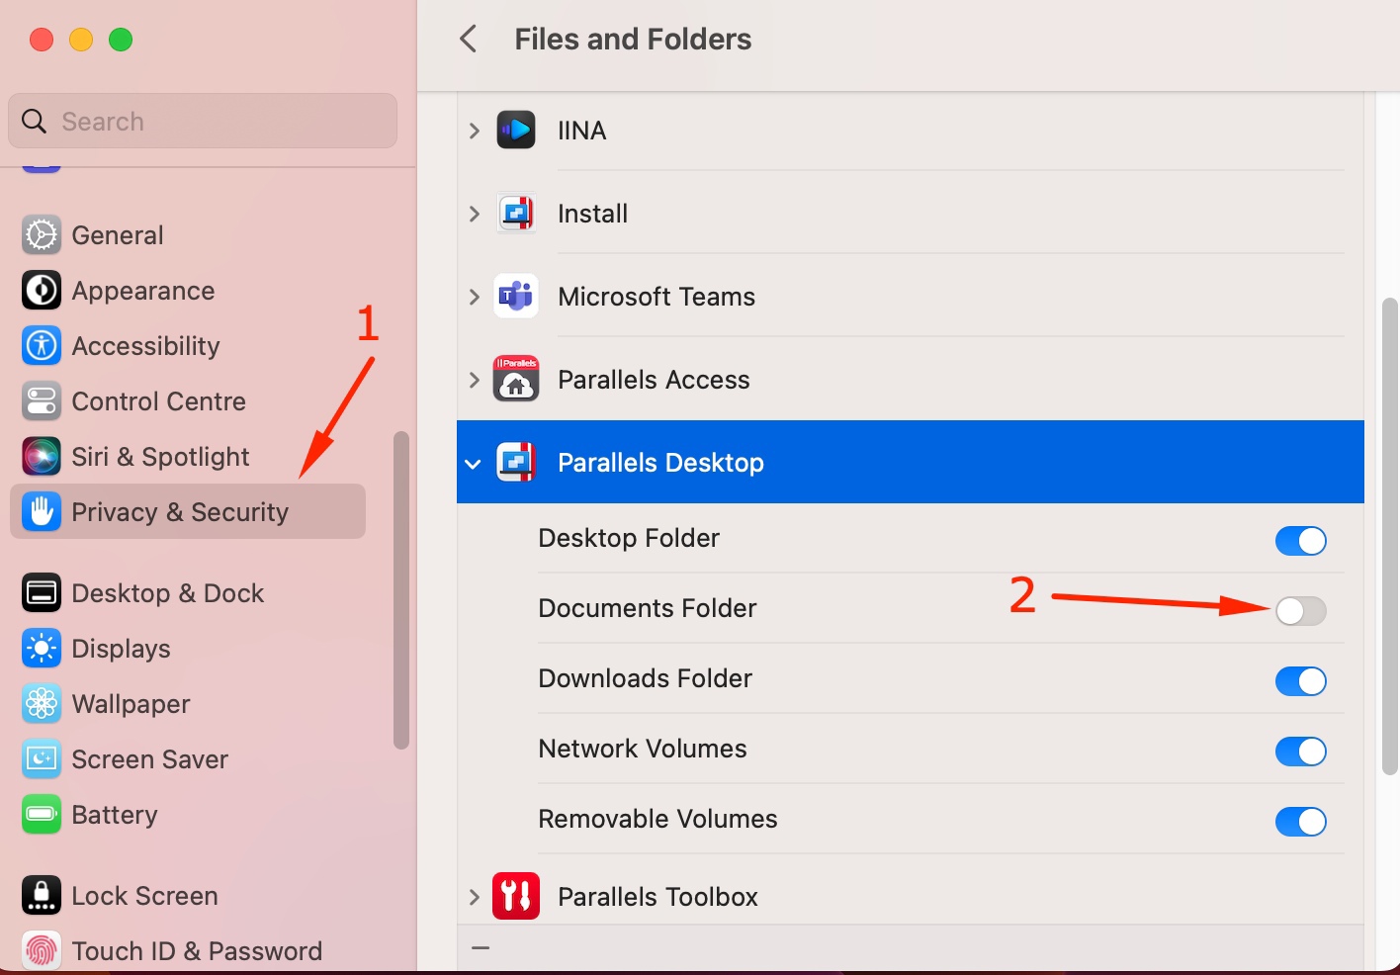Screen dimensions: 1400x975
Task: Open Battery settings in sidebar
Action: pyautogui.click(x=188, y=815)
